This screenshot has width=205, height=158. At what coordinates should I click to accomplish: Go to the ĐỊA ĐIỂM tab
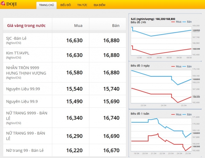99,5
